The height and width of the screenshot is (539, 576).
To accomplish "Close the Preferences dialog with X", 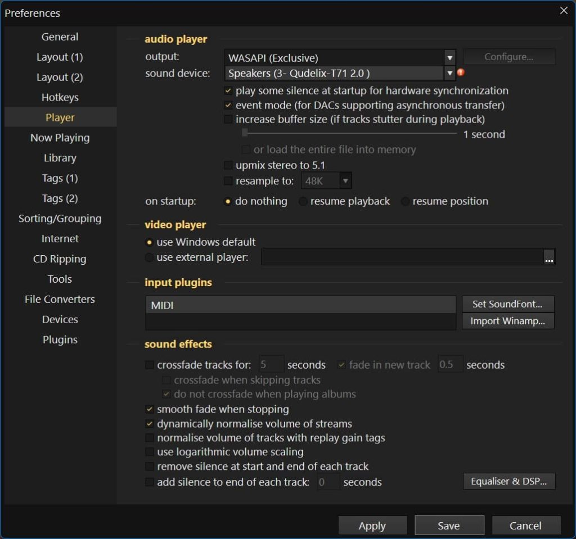I will (564, 11).
